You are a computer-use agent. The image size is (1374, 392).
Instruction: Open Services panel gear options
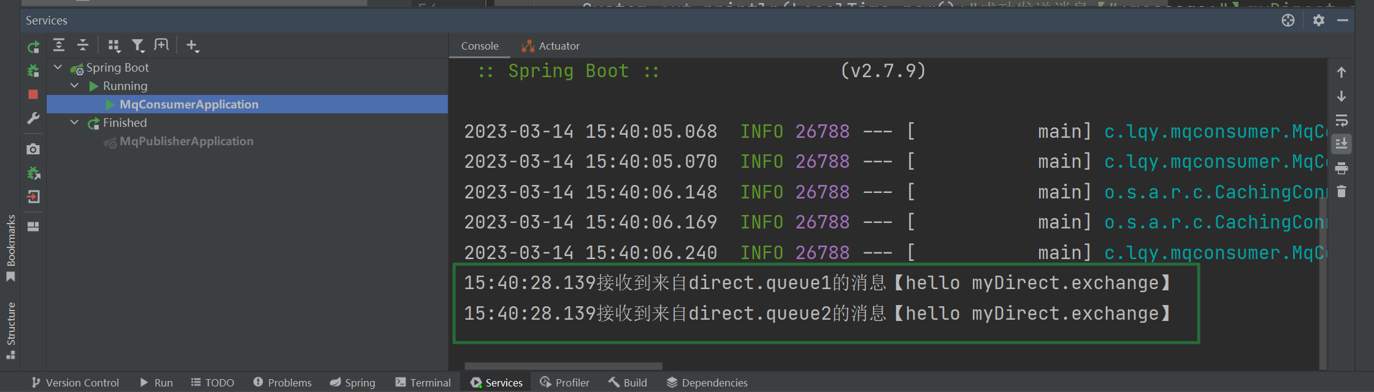(x=1319, y=20)
